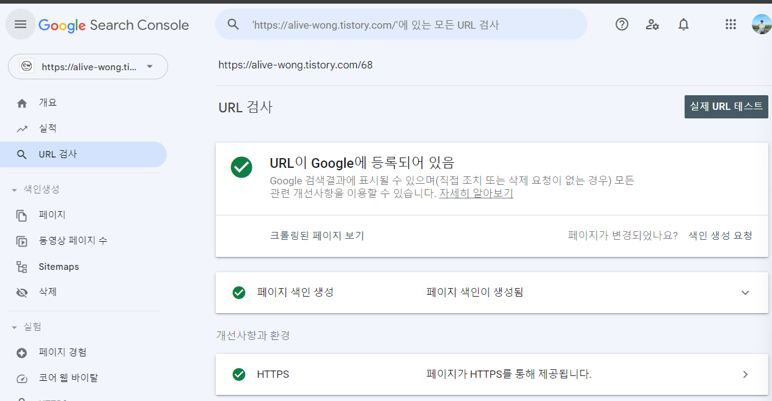Open HTTPS details with the right chevron
Image resolution: width=772 pixels, height=401 pixels.
pyautogui.click(x=745, y=374)
